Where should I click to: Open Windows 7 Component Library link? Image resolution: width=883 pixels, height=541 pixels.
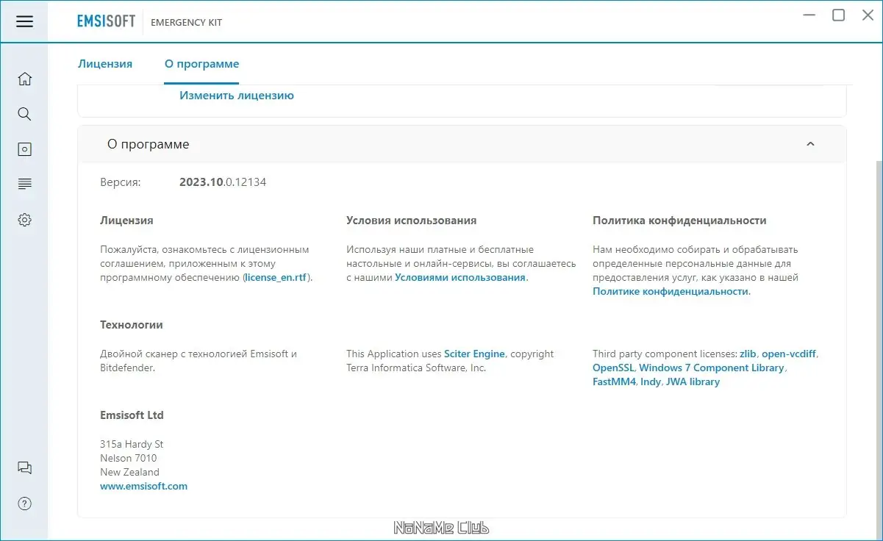pyautogui.click(x=712, y=368)
